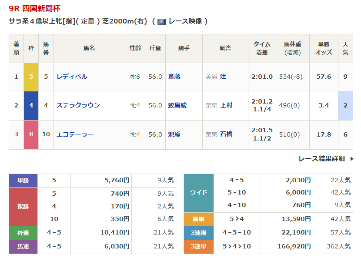The height and width of the screenshot is (258, 361).
Task: Select the ワイド payout label
Action: (199, 192)
